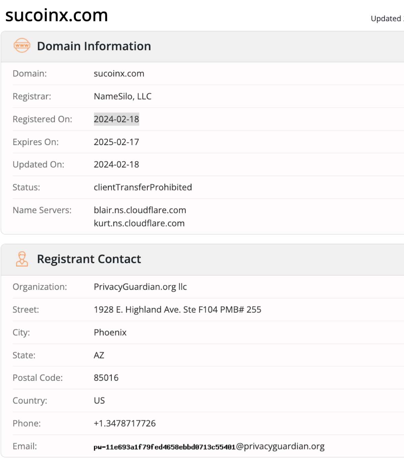Select the domain value sucoinx.com in the table

tap(119, 73)
